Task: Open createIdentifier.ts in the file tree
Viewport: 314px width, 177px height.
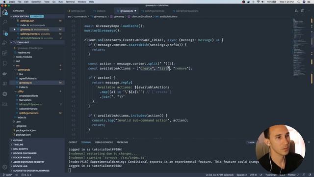Action: click(28, 96)
